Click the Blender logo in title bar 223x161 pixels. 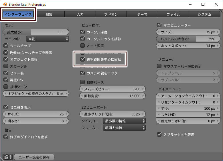pos(5,4)
